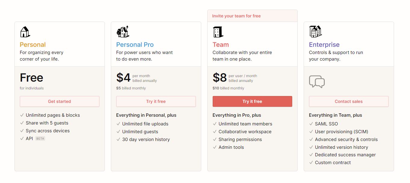Click the Dedicated success manager feature
The height and width of the screenshot is (183, 410).
point(346,155)
